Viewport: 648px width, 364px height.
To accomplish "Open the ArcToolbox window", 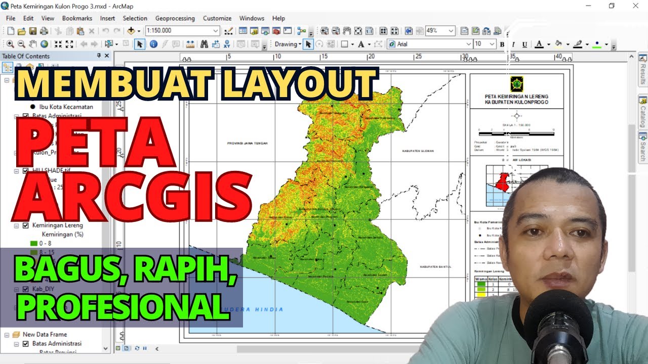I will click(276, 31).
